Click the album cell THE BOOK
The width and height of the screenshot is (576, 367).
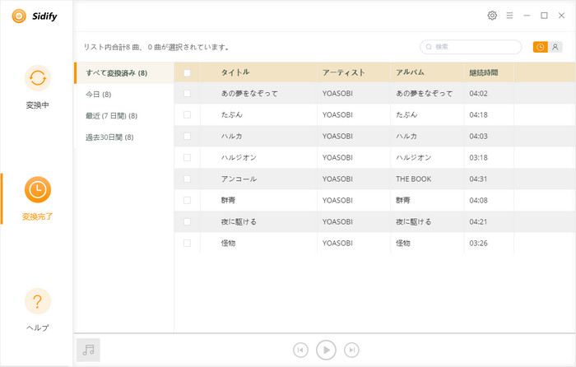tap(414, 179)
